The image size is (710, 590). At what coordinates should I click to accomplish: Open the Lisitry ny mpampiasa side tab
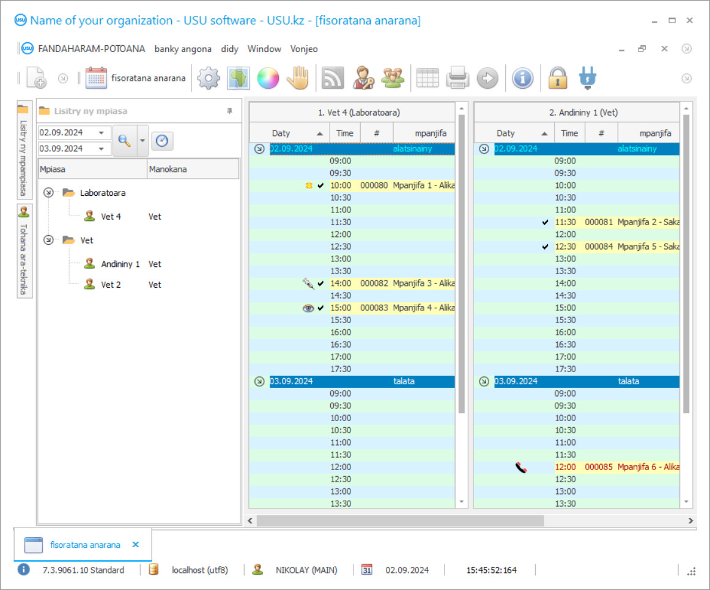point(24,150)
